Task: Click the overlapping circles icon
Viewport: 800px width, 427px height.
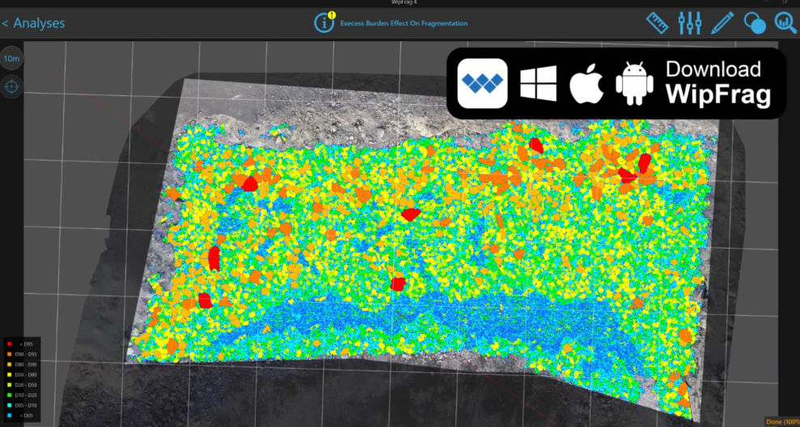Action: coord(755,23)
